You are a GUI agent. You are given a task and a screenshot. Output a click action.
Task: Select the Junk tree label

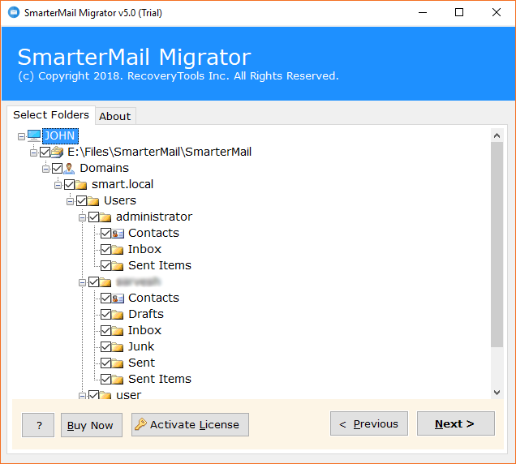[141, 346]
